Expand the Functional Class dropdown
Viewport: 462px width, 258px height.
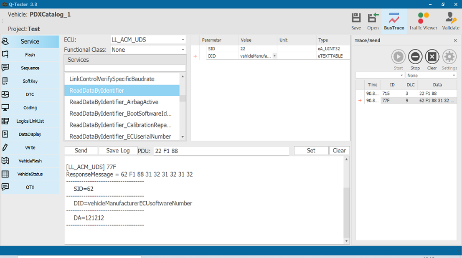click(148, 50)
